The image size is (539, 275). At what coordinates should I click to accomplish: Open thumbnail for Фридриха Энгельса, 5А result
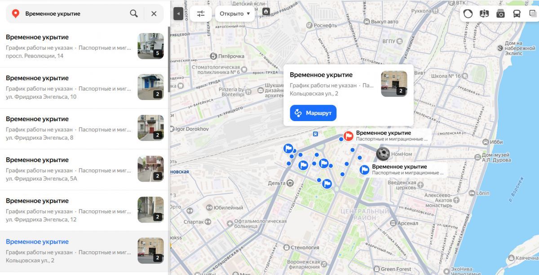150,169
